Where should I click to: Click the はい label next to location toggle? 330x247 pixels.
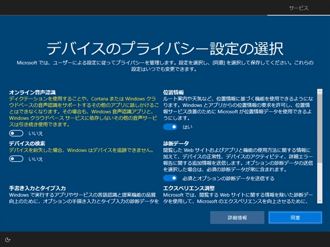click(188, 127)
